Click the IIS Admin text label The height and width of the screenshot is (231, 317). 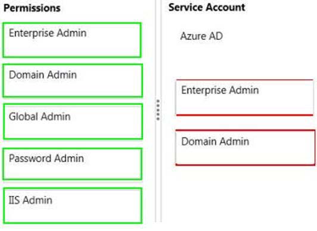[30, 200]
